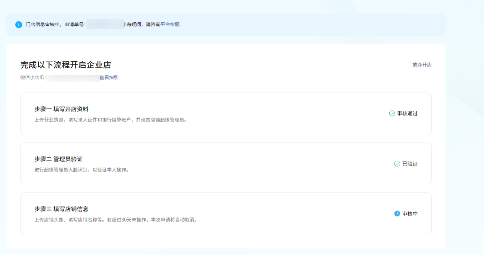Select the 步骤一 填写开店资料 title
Viewport: 484px width, 255px height.
61,109
